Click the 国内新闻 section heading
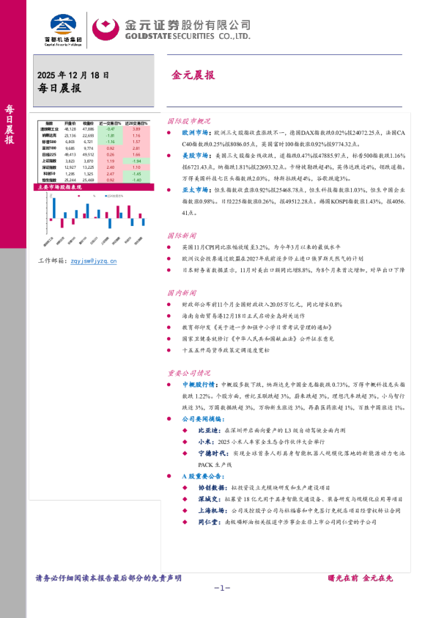 coord(182,293)
